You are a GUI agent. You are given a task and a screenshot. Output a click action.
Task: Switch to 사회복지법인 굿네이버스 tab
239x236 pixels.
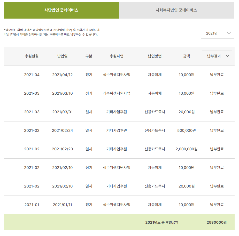tap(176, 10)
